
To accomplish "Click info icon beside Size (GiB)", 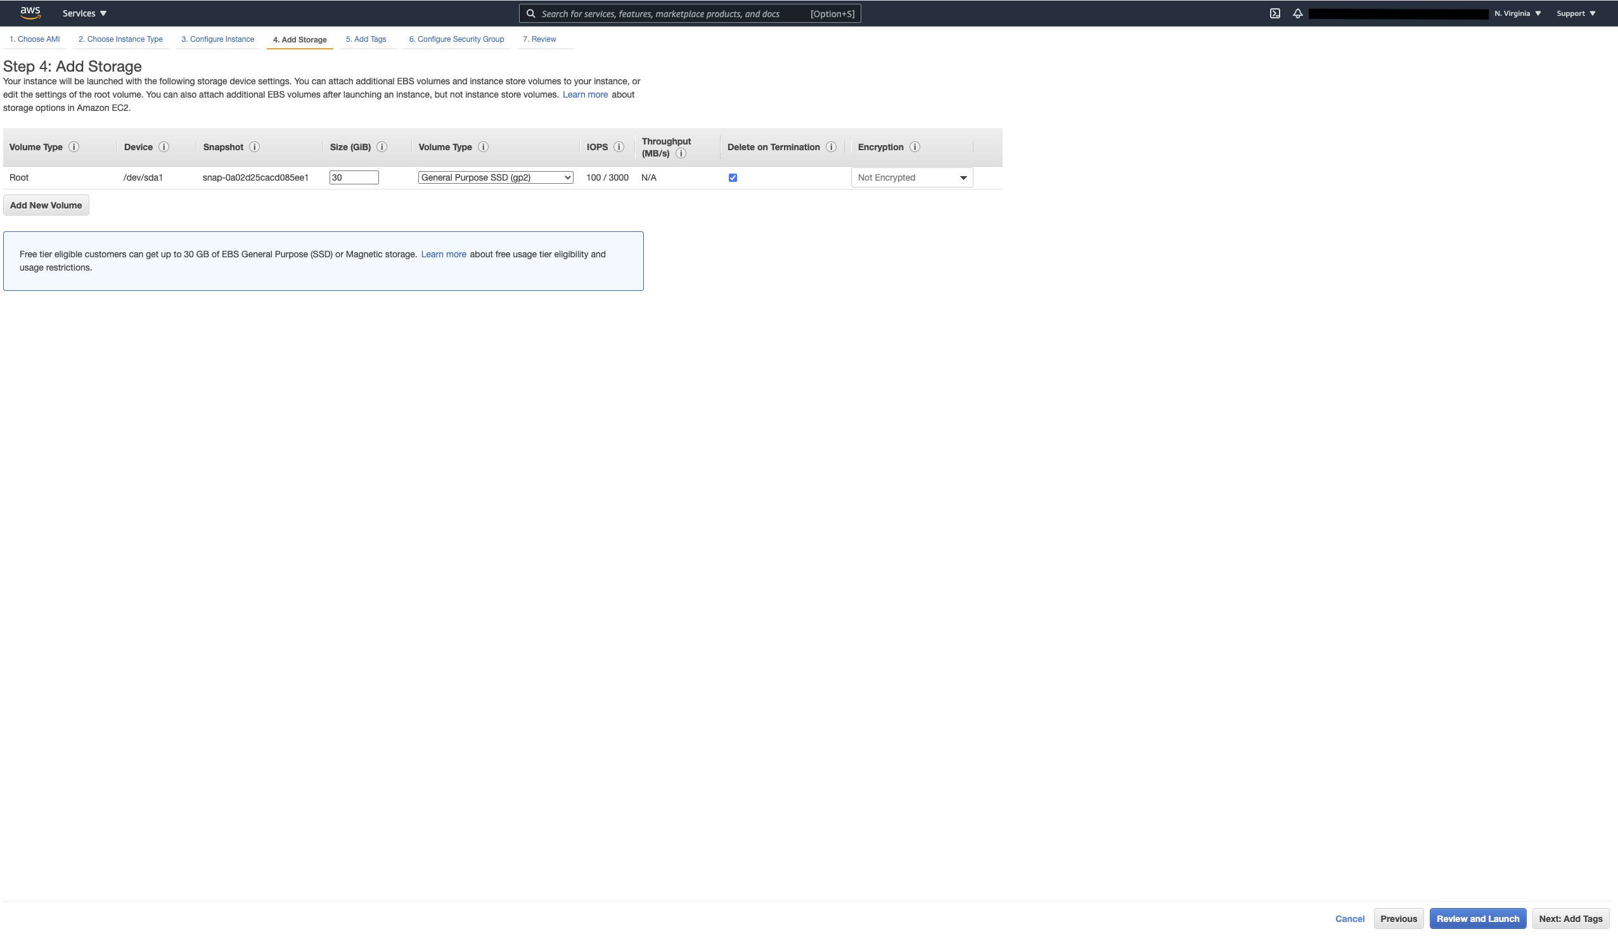I will coord(382,147).
